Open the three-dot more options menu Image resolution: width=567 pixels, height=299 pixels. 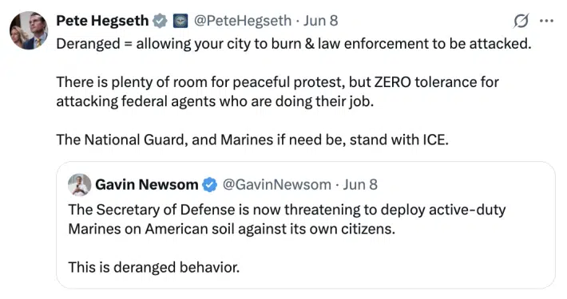tap(546, 21)
